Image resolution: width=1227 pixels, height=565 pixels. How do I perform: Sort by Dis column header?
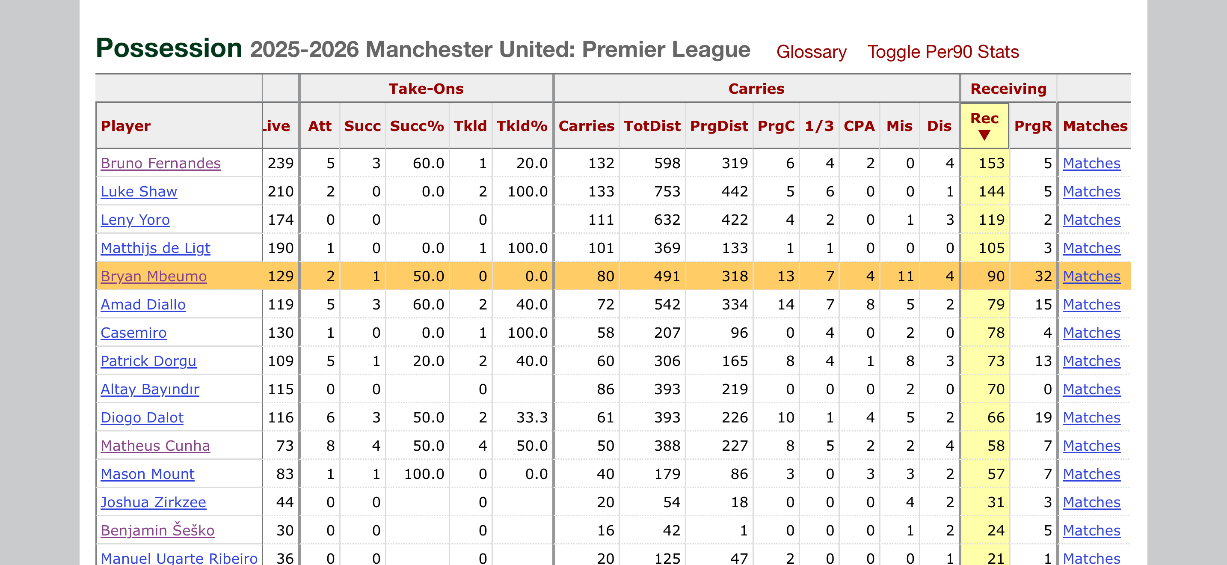[x=939, y=126]
